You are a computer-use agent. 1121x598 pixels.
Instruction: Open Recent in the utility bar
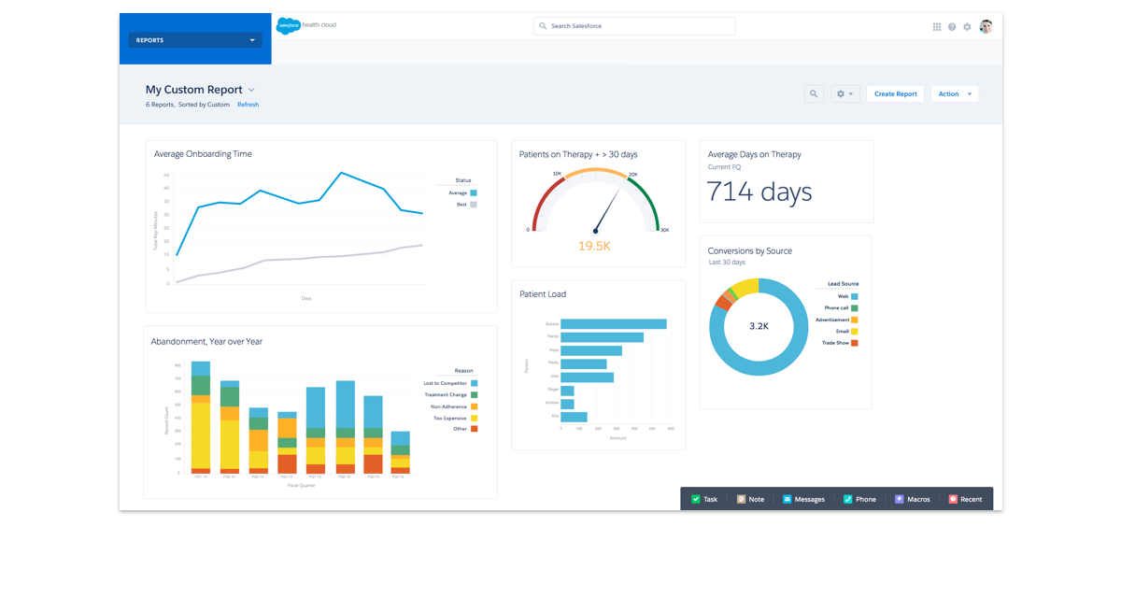965,499
